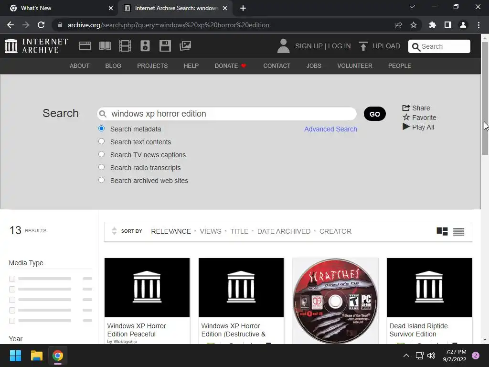Open the PEOPLE menu item
The height and width of the screenshot is (367, 489).
tap(400, 66)
